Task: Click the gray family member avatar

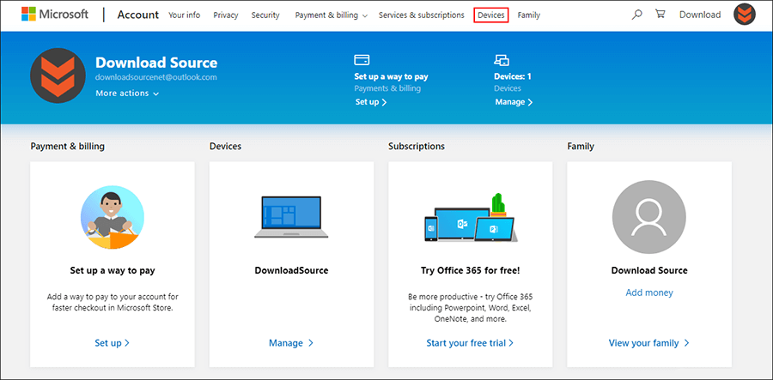Action: pos(648,216)
